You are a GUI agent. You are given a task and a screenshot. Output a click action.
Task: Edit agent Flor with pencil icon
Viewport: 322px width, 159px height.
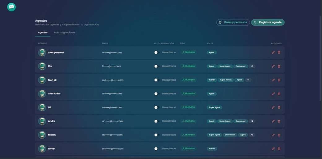pyautogui.click(x=273, y=66)
